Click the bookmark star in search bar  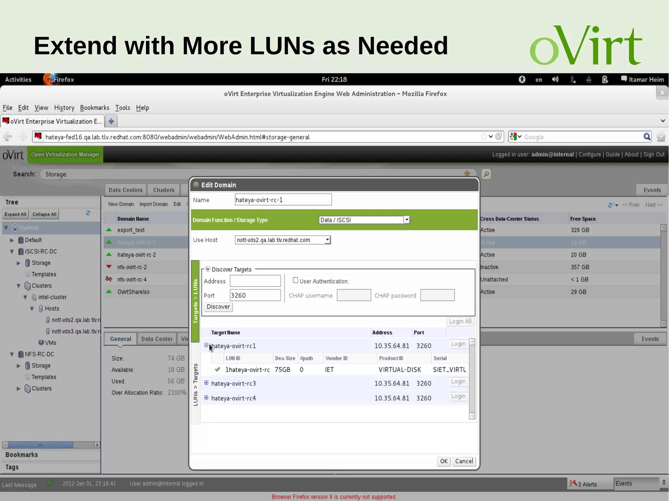pyautogui.click(x=467, y=174)
